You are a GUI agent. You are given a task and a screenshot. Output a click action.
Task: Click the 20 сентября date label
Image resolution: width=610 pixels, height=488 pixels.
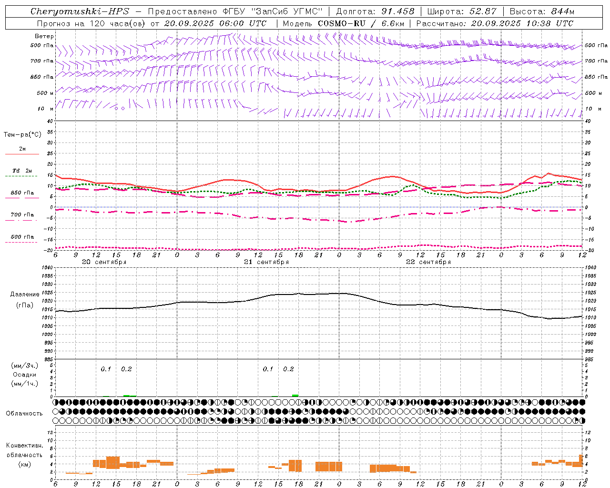tap(104, 262)
